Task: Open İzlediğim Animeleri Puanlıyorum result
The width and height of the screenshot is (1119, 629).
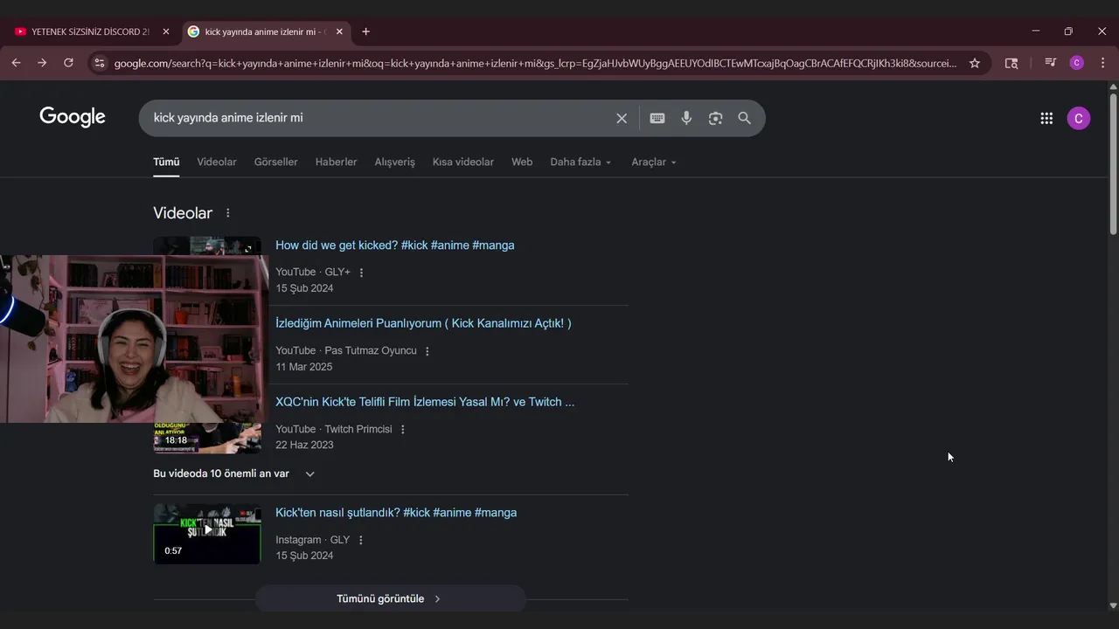Action: click(423, 323)
